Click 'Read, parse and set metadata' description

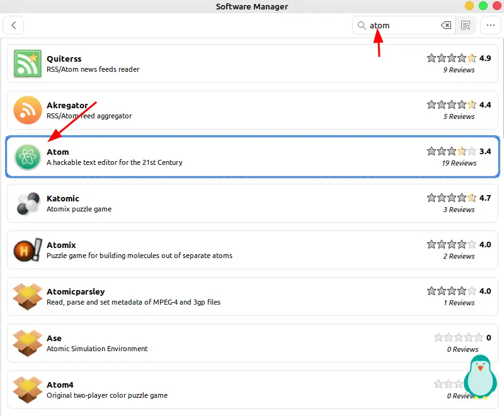point(134,302)
